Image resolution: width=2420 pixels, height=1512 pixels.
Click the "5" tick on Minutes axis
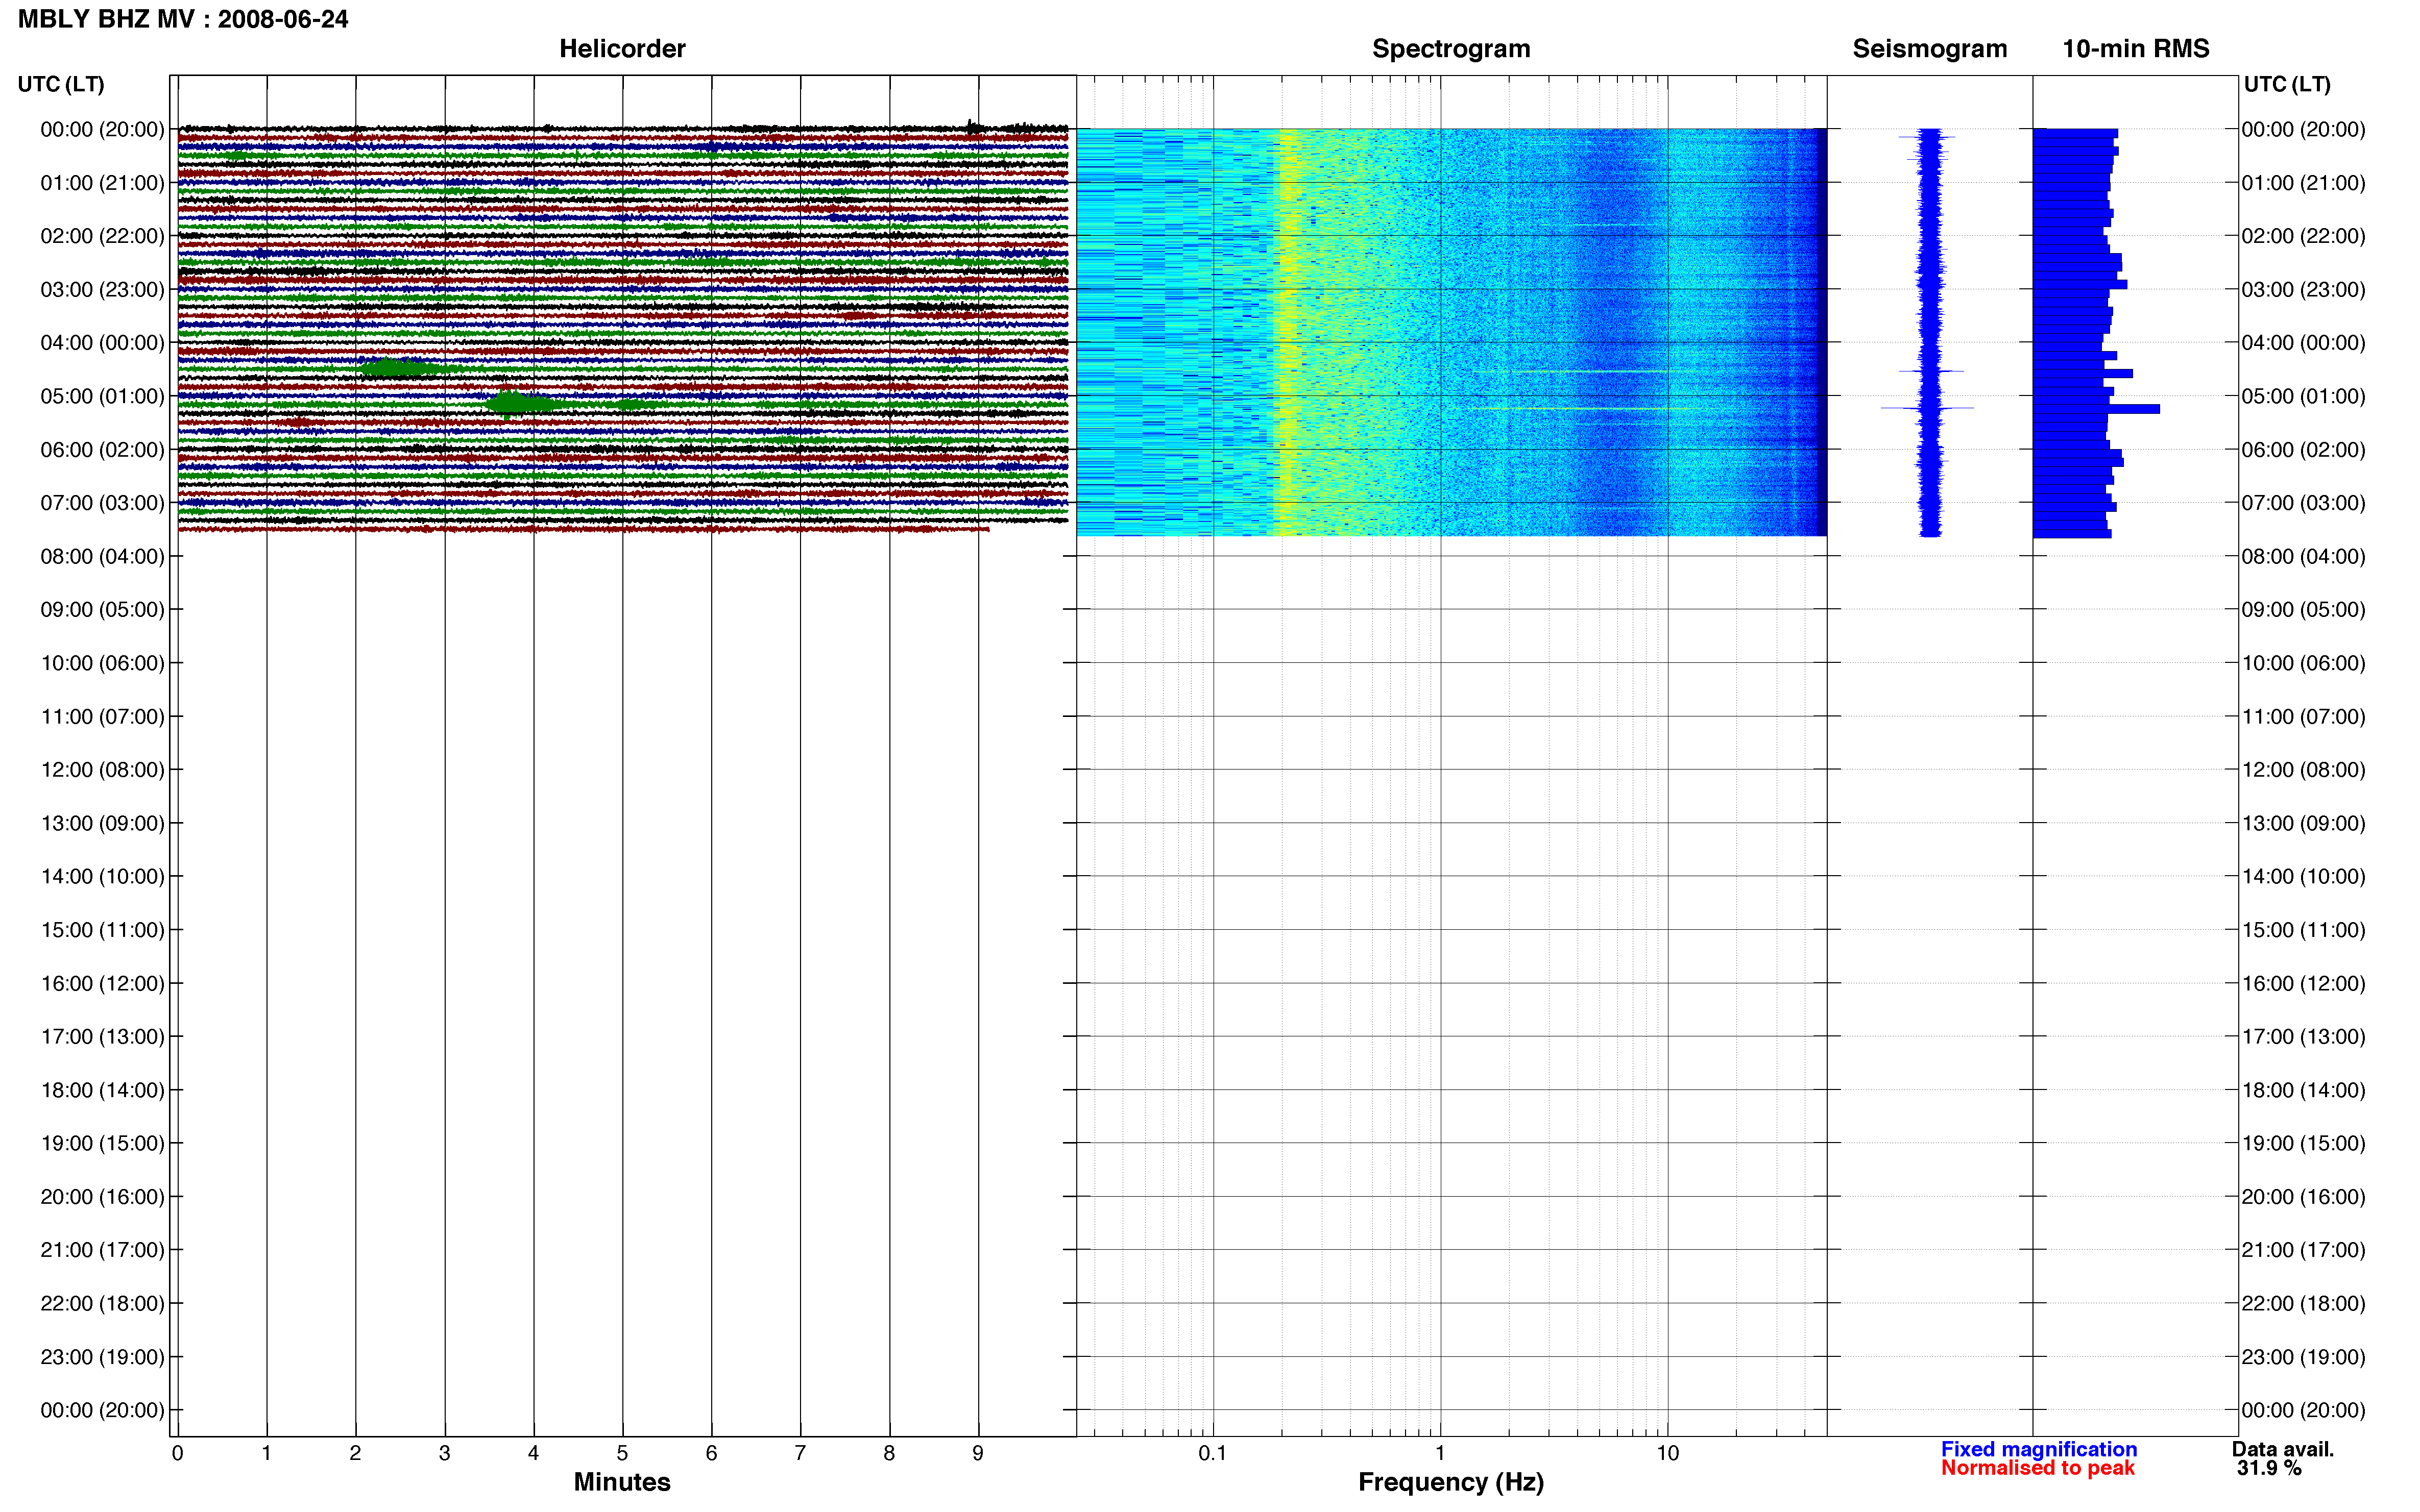click(x=622, y=1454)
